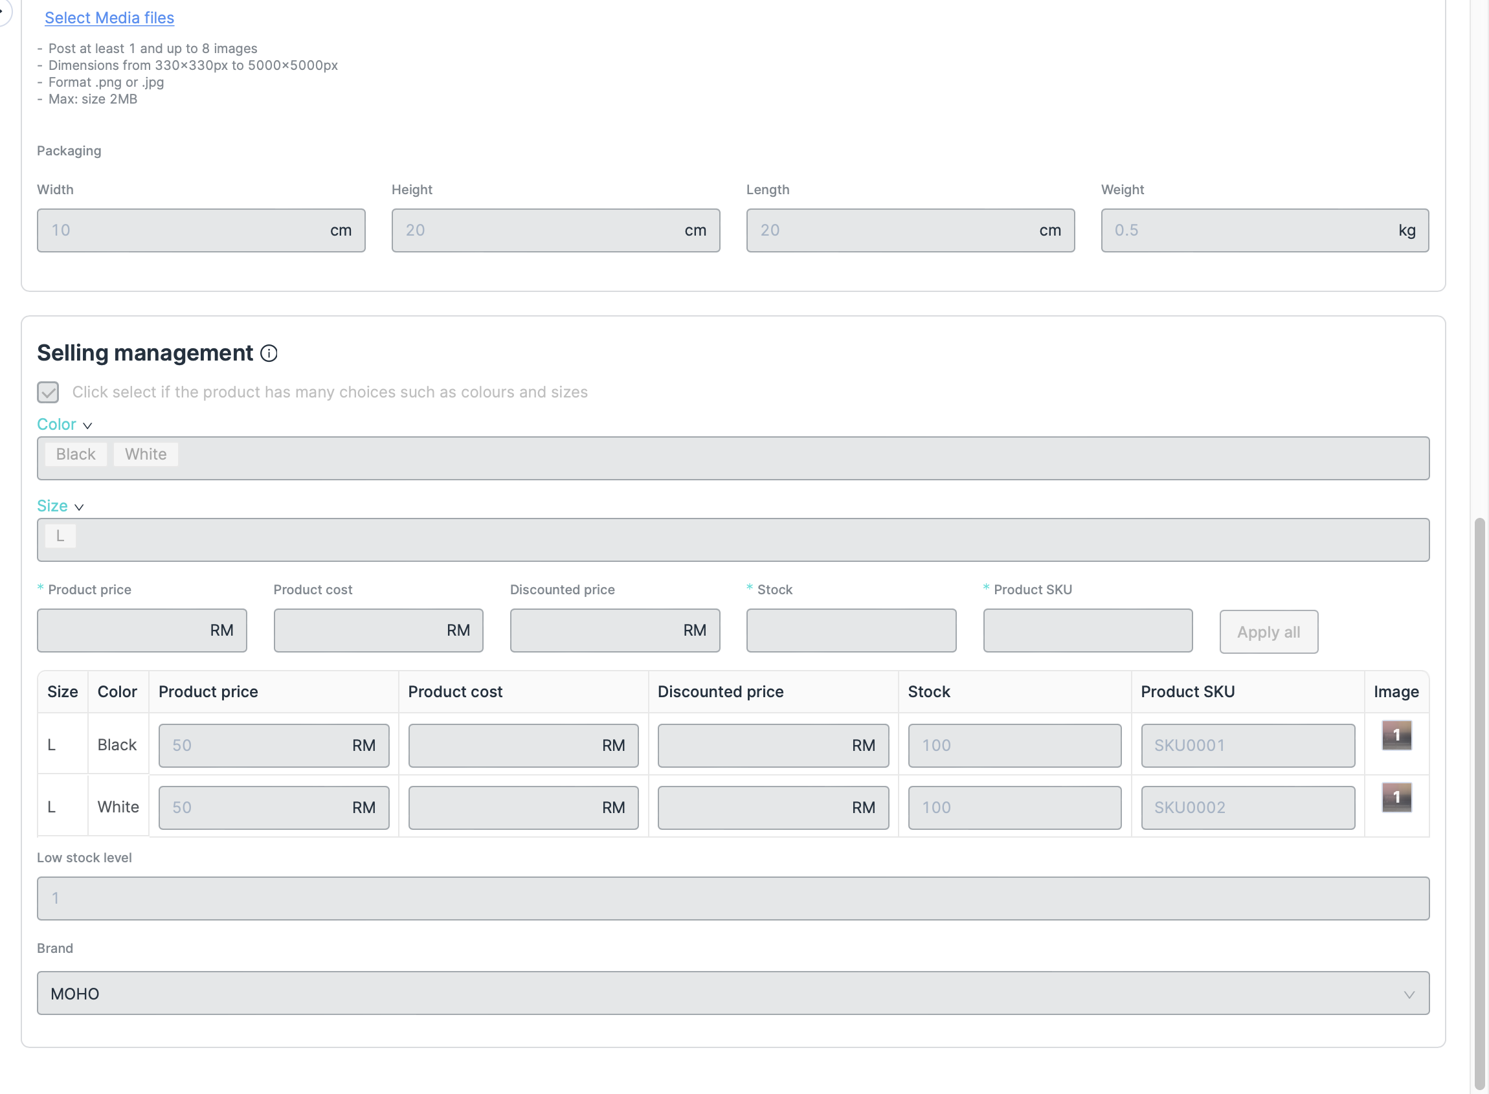
Task: Open the MOHO brand dropdown
Action: coord(733,994)
